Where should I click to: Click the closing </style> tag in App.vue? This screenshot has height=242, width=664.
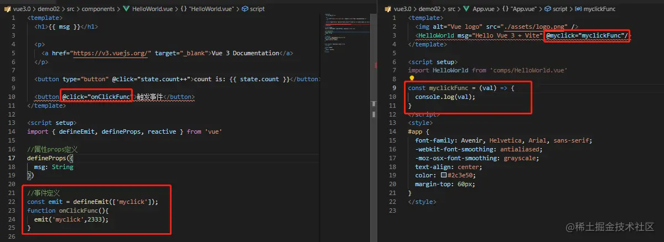(422, 202)
